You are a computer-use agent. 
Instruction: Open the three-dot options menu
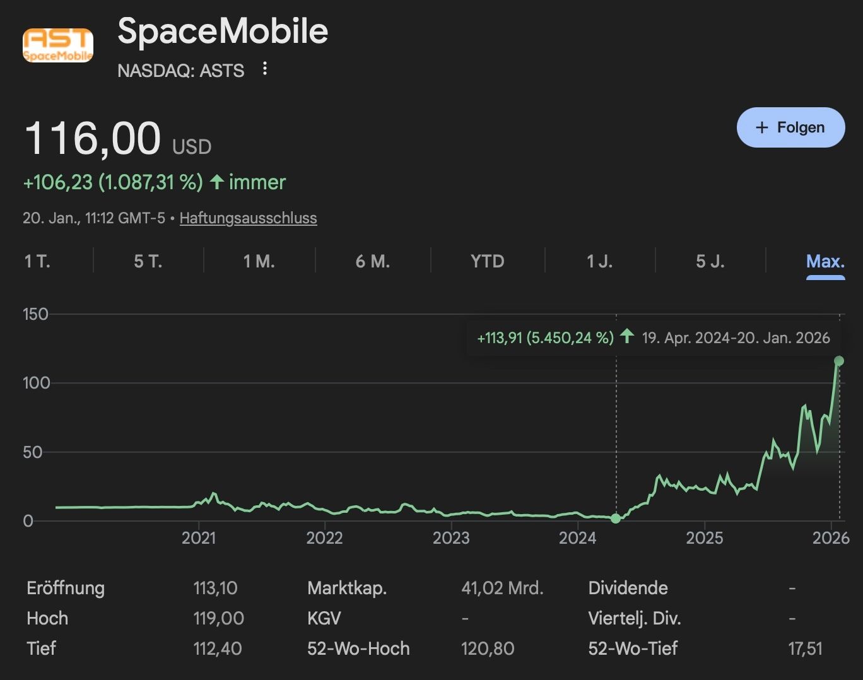[x=265, y=69]
